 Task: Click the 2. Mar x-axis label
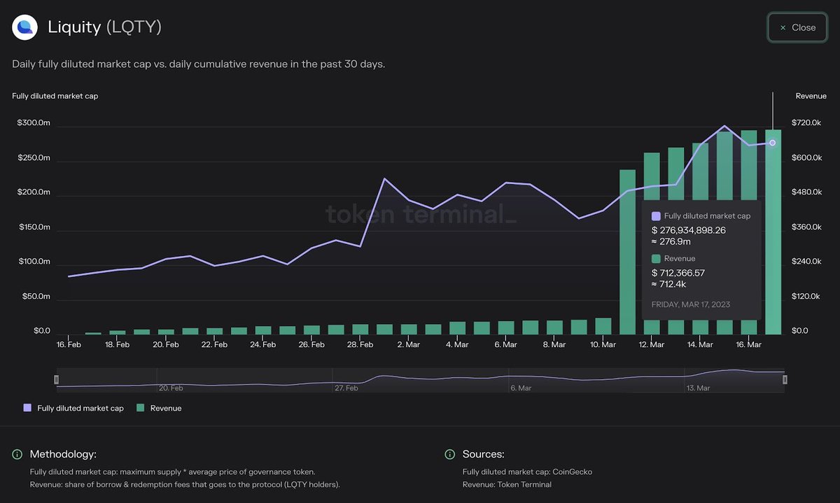(x=408, y=345)
